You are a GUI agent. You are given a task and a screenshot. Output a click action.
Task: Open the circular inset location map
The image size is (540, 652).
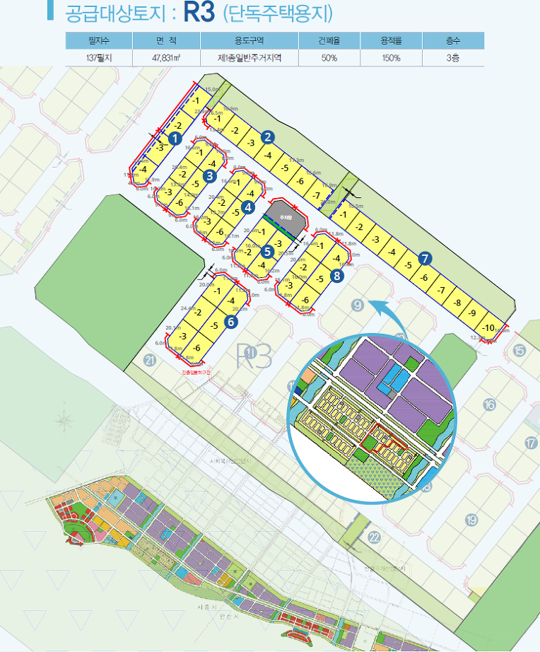coord(372,419)
